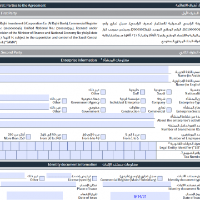This screenshot has width=200, height=200.
Task: Select From 1 to 5 employees
Action: coord(143,137)
